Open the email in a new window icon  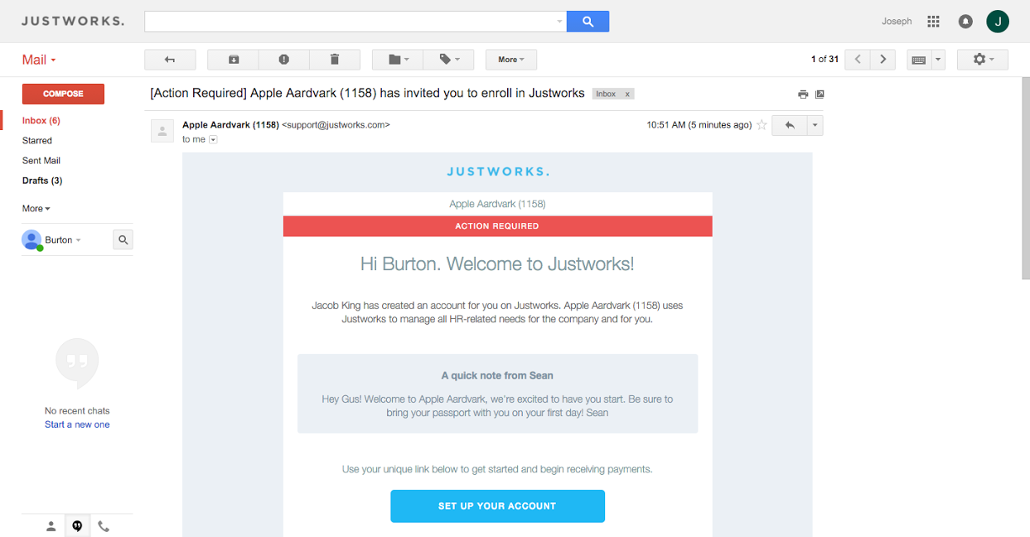(820, 94)
